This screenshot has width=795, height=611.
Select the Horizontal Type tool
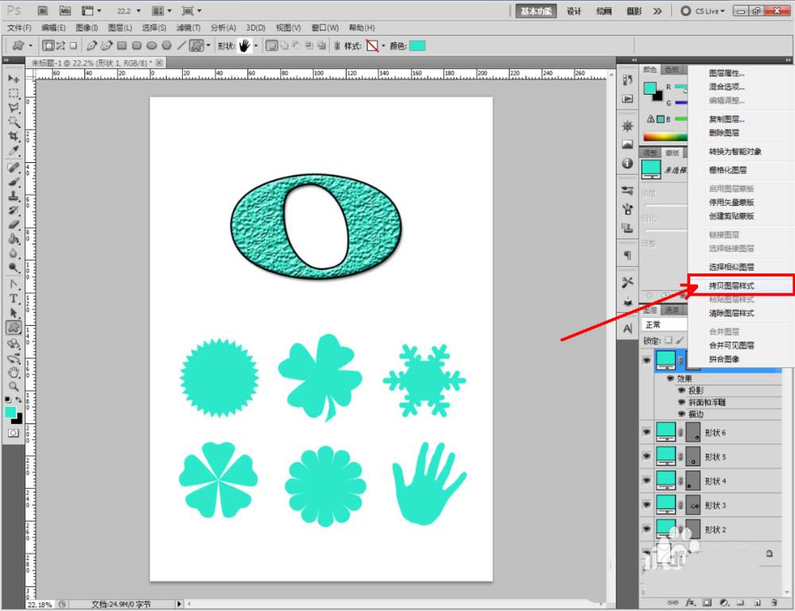click(14, 299)
